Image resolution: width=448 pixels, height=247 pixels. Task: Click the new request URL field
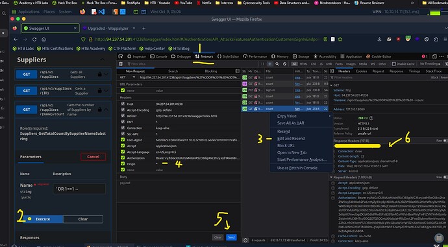click(x=189, y=77)
